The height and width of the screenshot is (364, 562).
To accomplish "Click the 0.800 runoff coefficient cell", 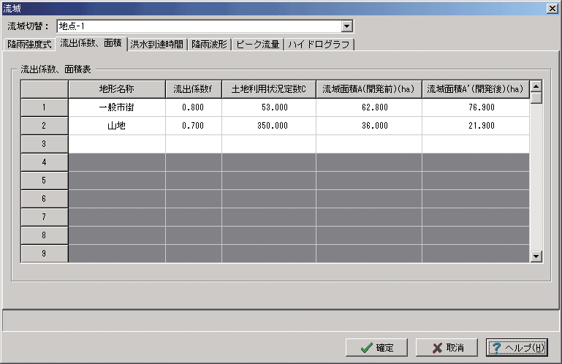I will coord(194,107).
